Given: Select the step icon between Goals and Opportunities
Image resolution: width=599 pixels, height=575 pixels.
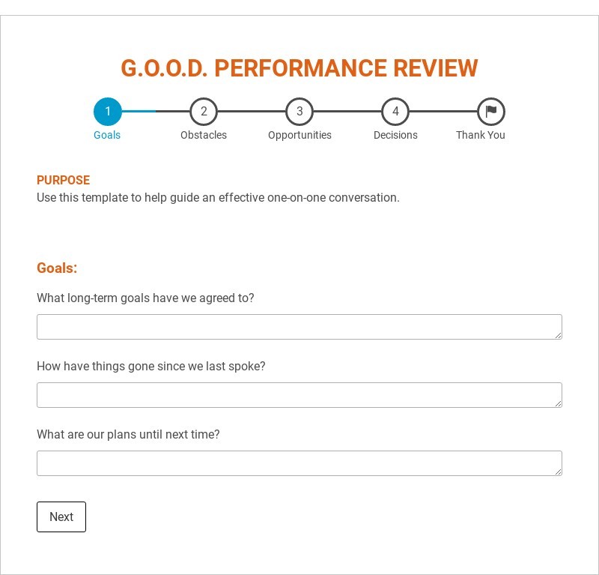Looking at the screenshot, I should coord(204,111).
